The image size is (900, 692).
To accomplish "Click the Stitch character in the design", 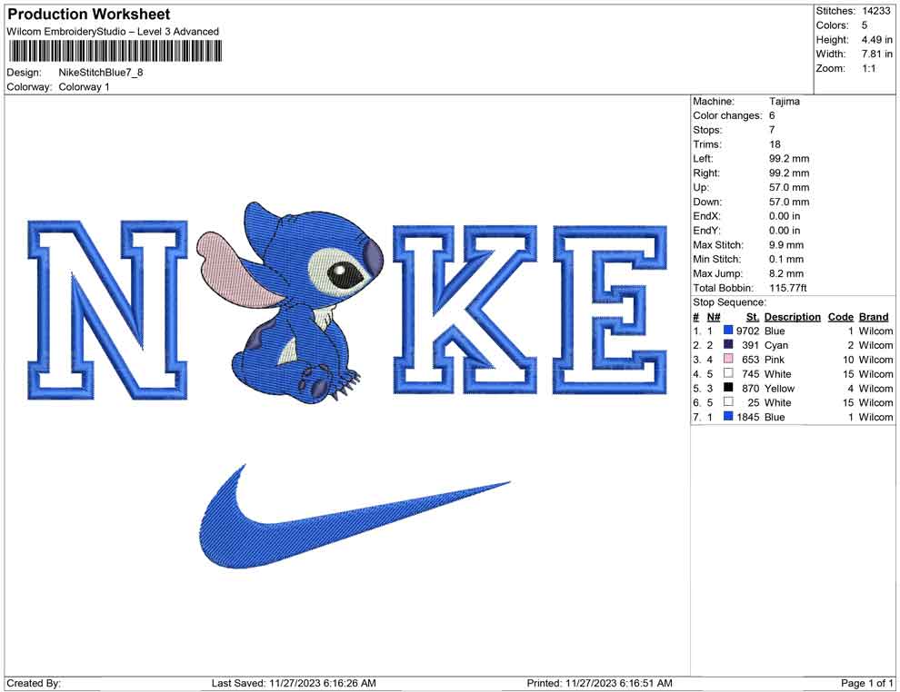I will coord(290,302).
